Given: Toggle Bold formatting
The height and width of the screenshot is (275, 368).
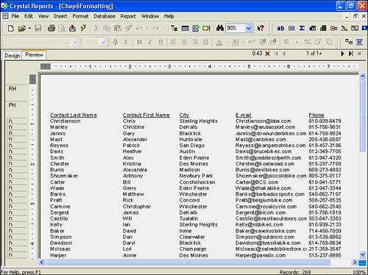Looking at the screenshot, I should point(139,42).
